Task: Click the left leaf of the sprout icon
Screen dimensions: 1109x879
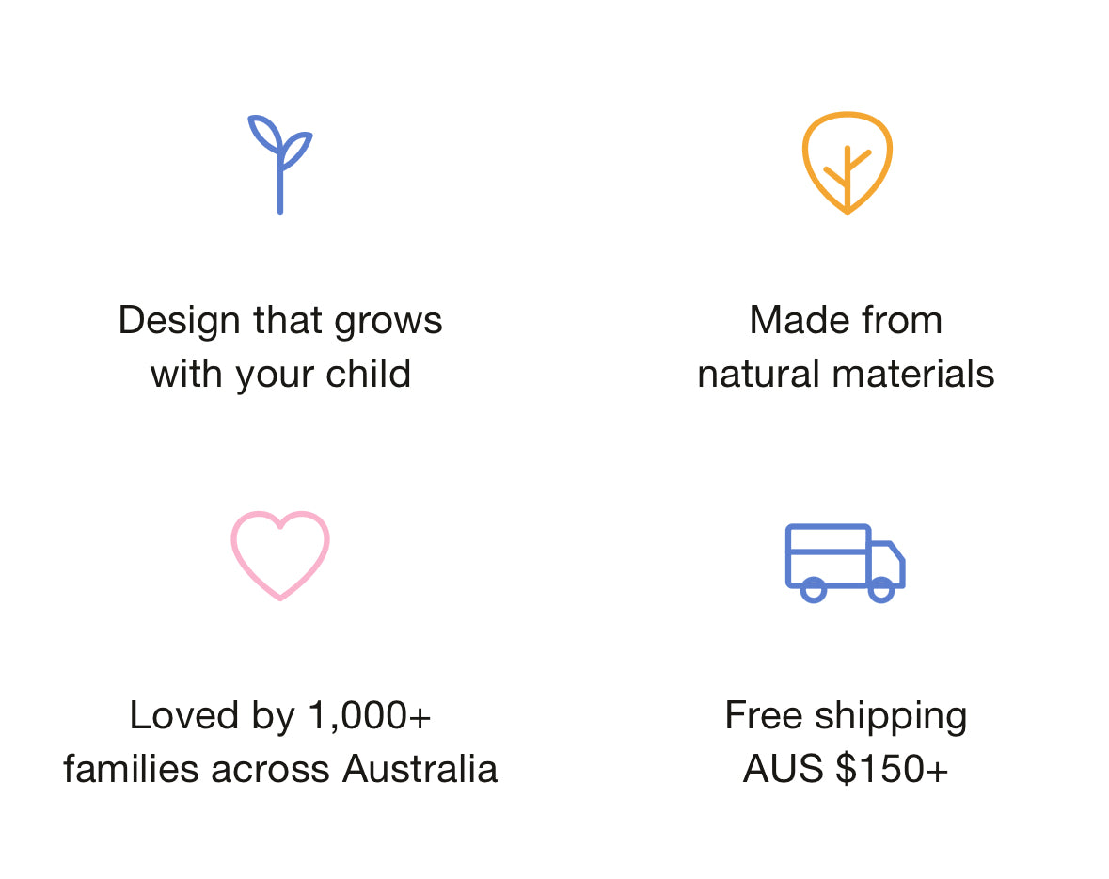Action: [262, 133]
